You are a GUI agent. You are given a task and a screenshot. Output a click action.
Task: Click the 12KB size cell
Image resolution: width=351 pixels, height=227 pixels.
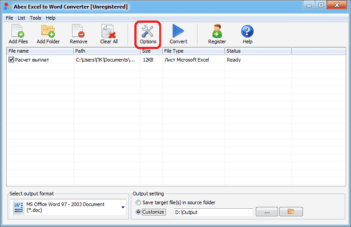point(148,60)
